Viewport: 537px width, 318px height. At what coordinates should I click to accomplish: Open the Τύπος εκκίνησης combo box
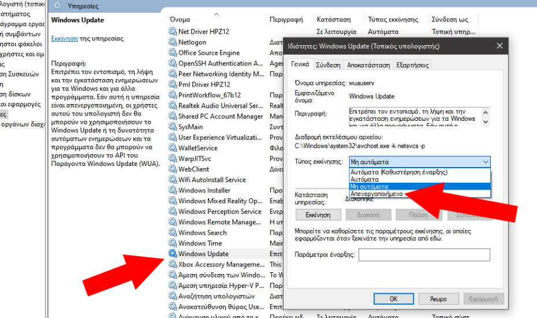420,162
